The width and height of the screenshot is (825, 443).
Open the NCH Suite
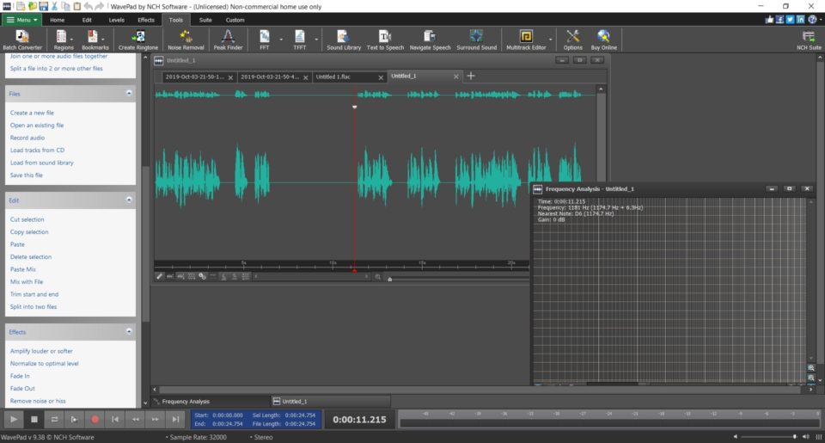(x=809, y=40)
